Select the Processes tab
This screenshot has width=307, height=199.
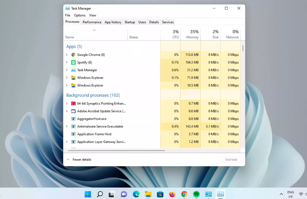(x=73, y=22)
